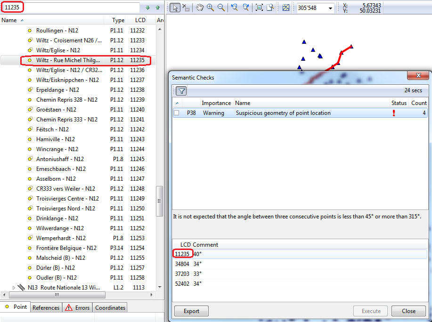The height and width of the screenshot is (322, 432).
Task: Sort list by Name column header
Action: click(x=9, y=20)
